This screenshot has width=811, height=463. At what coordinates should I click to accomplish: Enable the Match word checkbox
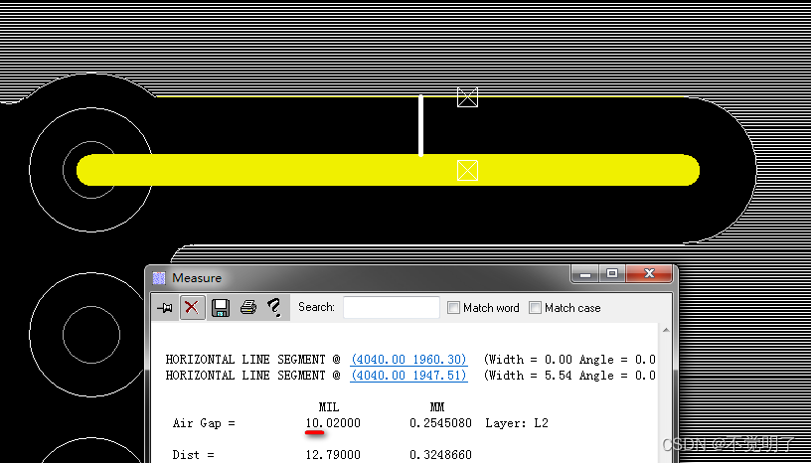tap(453, 308)
